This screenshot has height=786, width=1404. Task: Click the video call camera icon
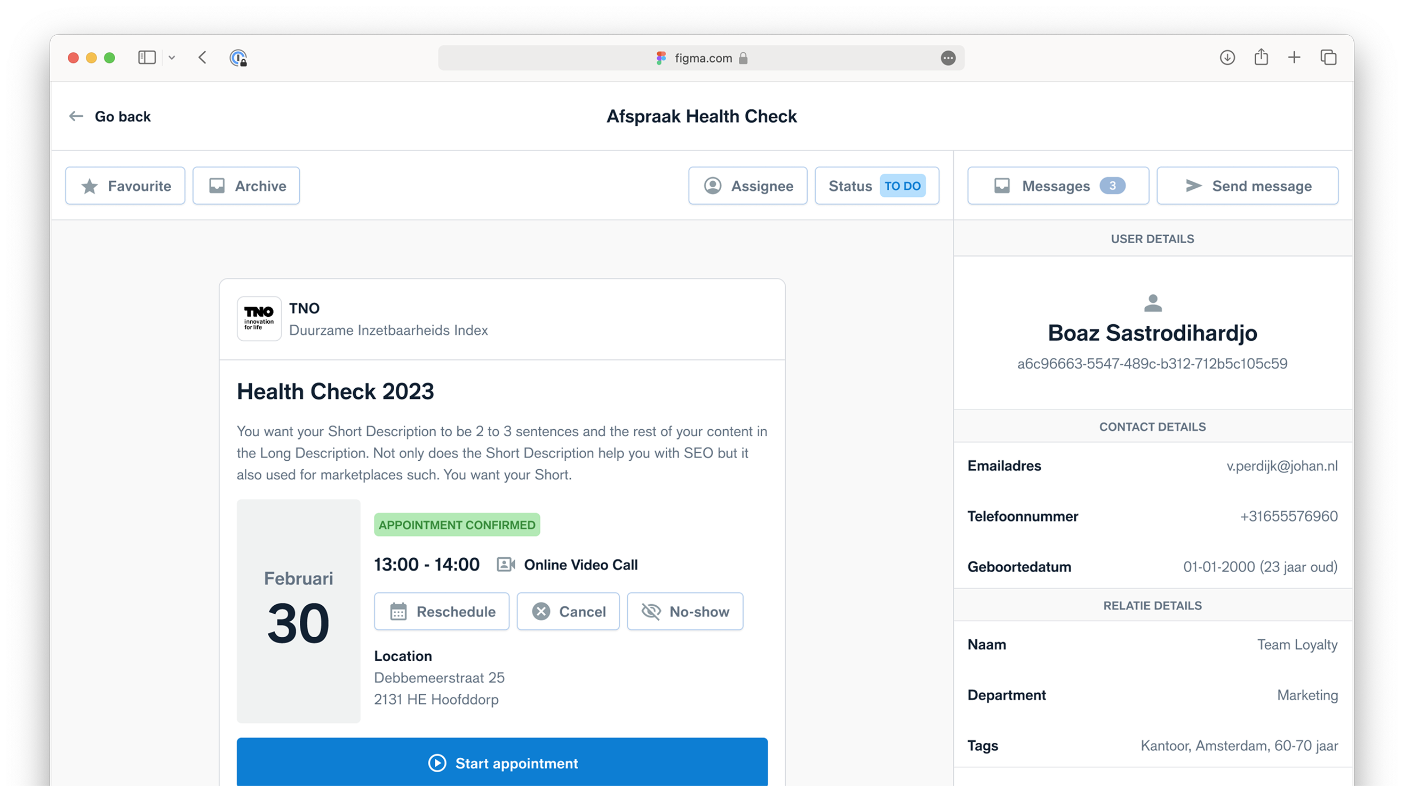[506, 564]
